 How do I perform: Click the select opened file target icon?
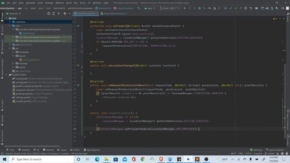pos(48,14)
